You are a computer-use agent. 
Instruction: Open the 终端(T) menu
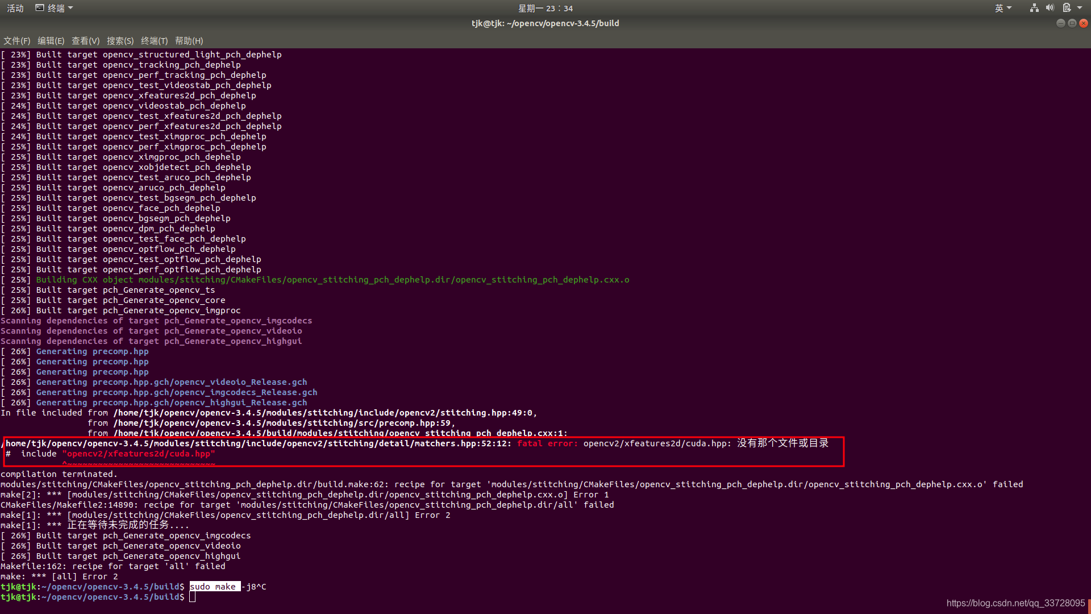[154, 41]
